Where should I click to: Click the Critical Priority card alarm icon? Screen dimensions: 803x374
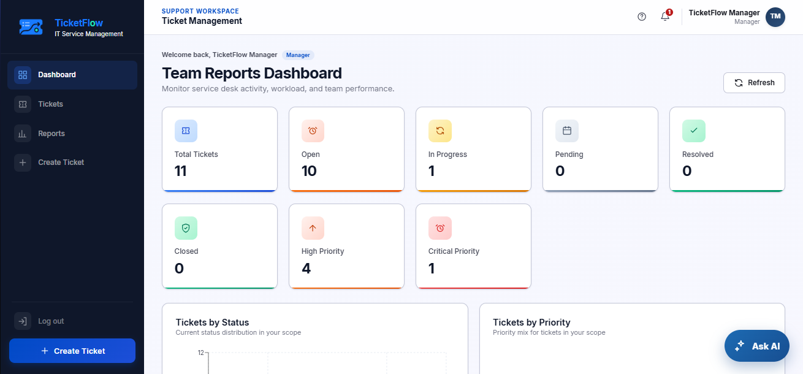[x=440, y=227]
